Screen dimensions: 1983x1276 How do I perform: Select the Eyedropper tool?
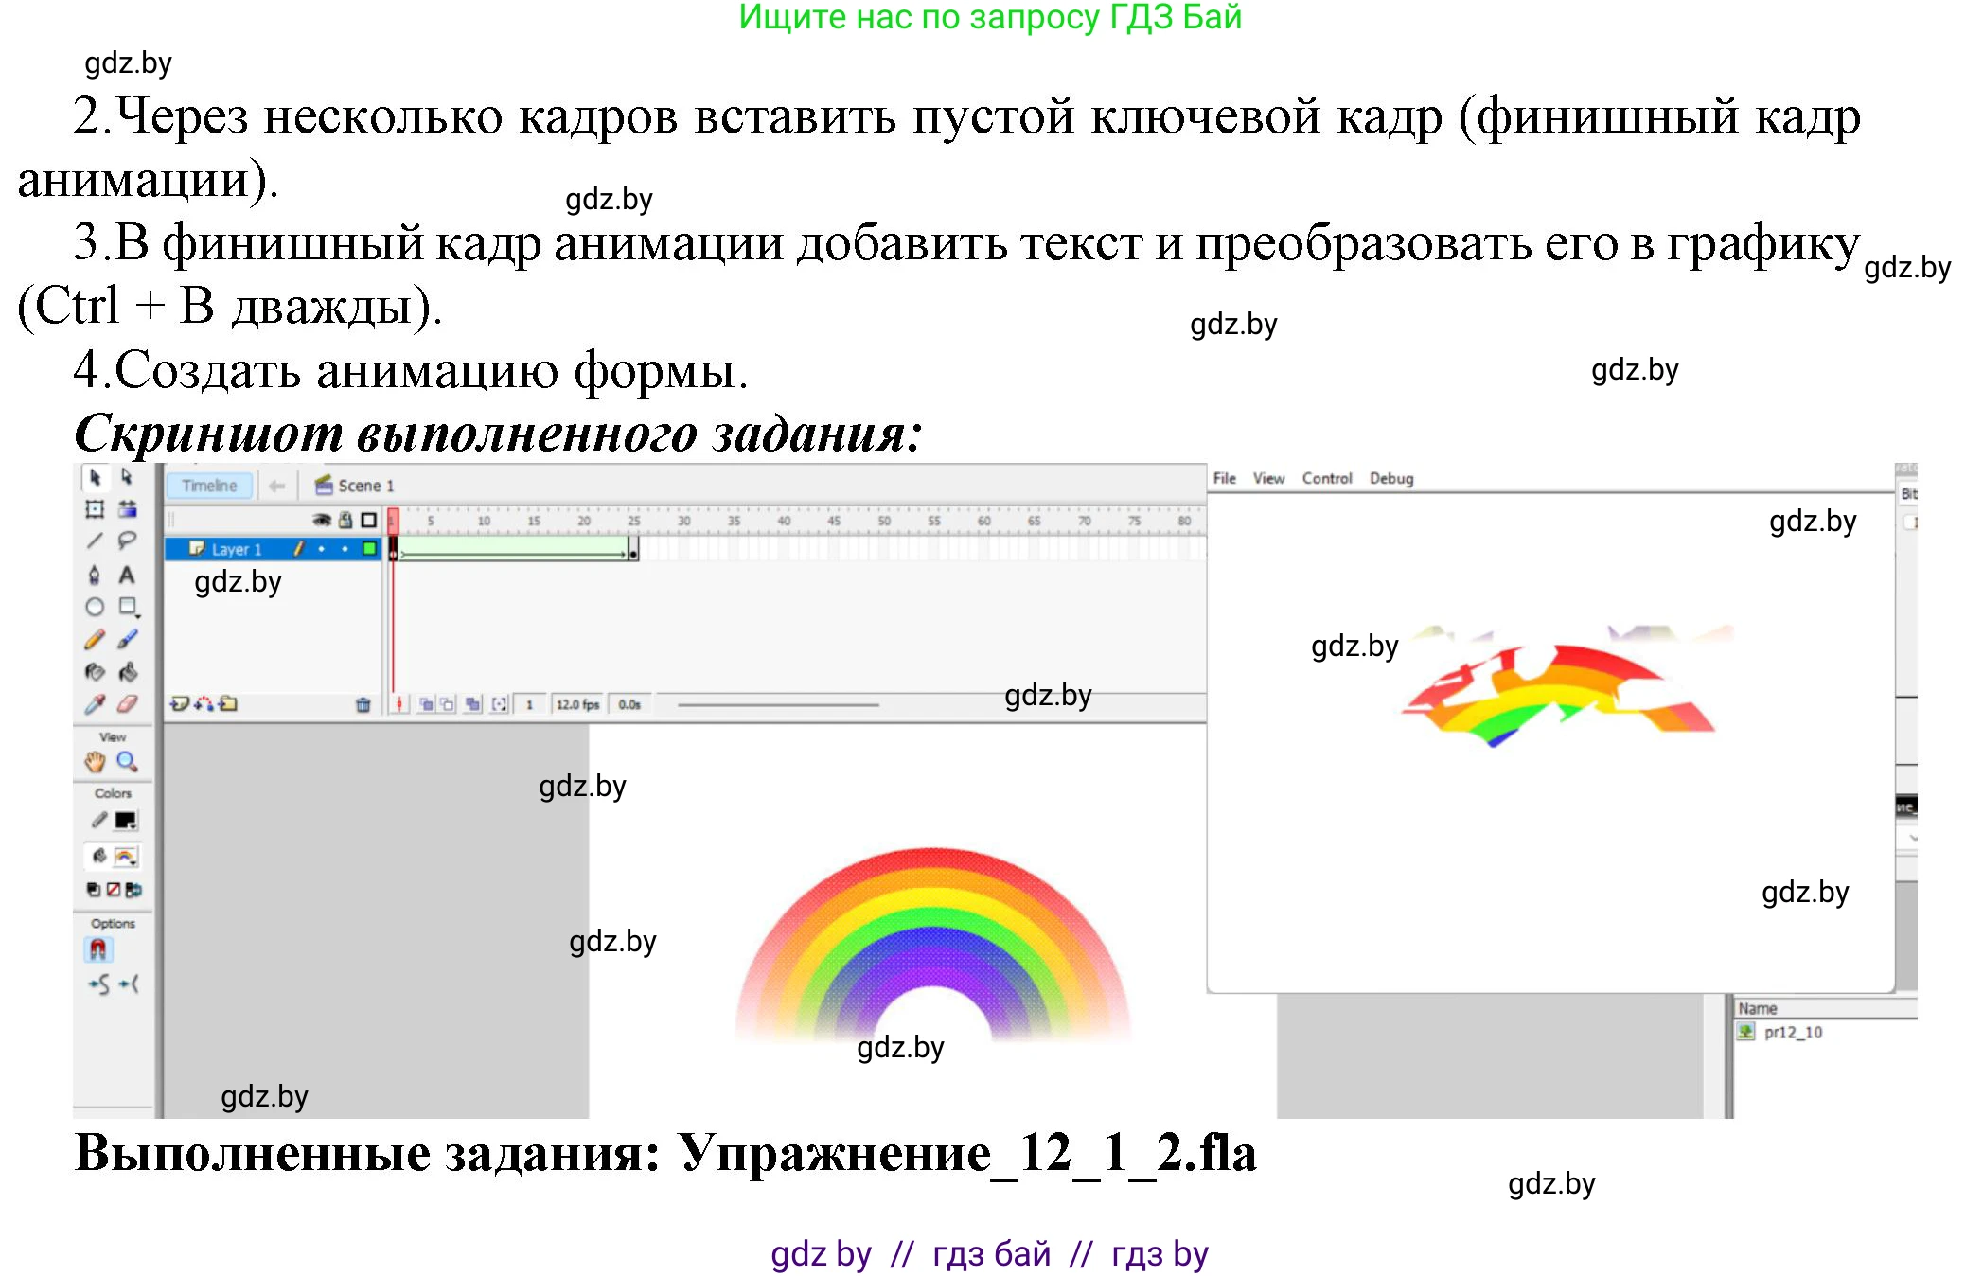pos(95,702)
